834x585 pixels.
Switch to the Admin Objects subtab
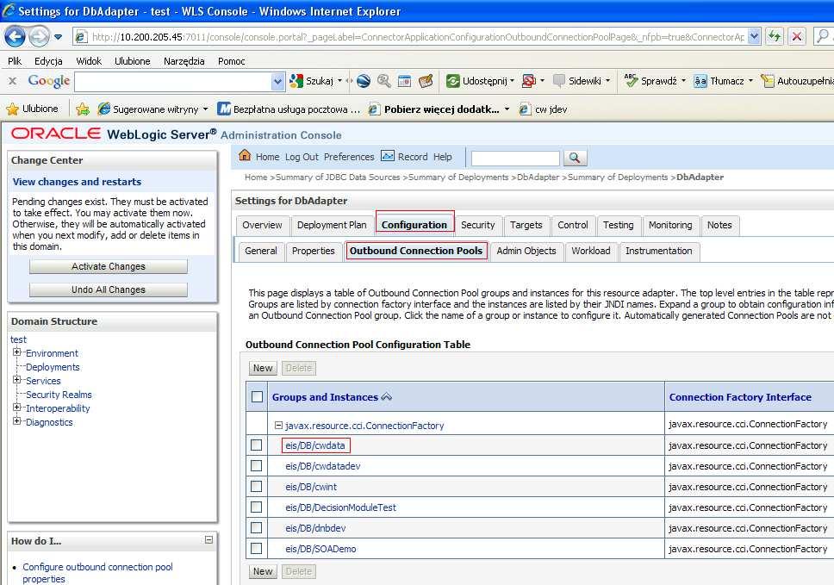coord(526,251)
